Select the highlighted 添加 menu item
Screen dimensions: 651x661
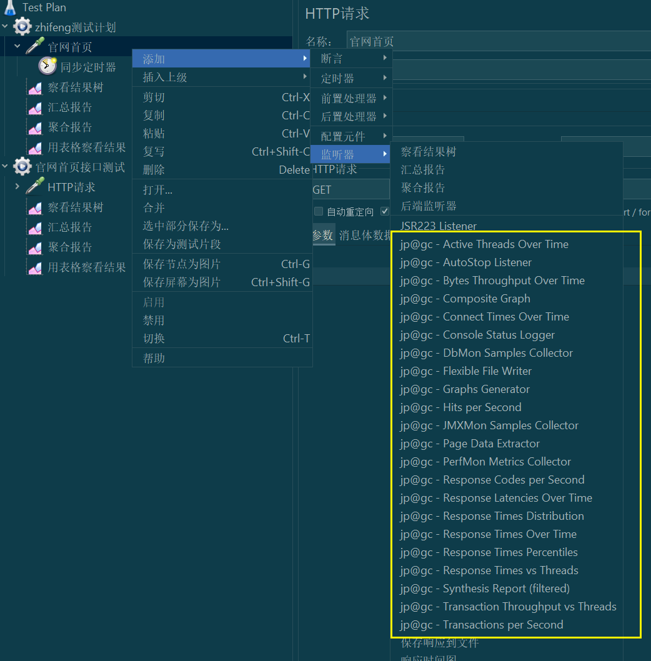point(222,59)
